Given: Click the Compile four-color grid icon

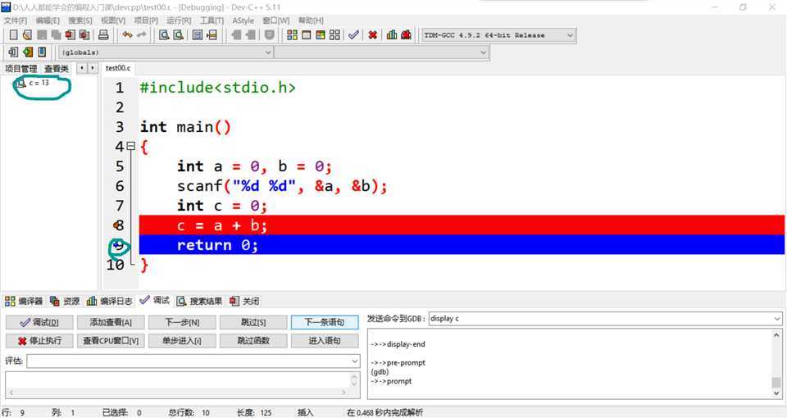Looking at the screenshot, I should (292, 34).
